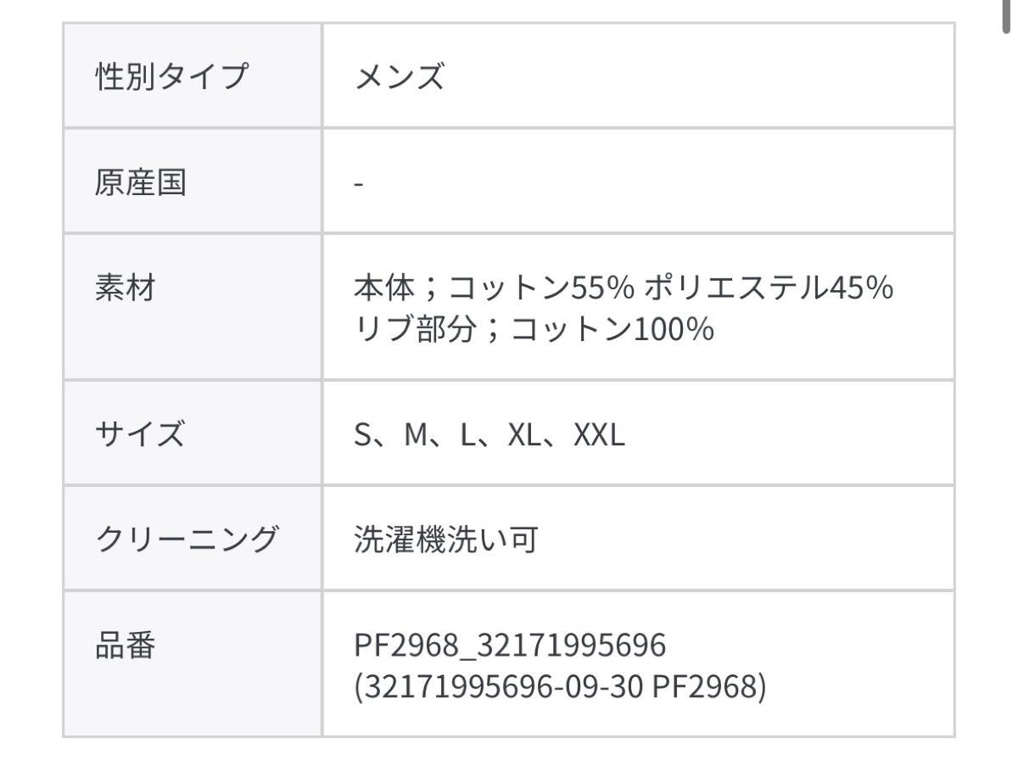
Task: Click the 原産国 row label
Action: tap(141, 182)
